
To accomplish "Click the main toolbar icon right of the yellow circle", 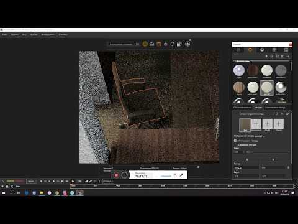I will click(152, 44).
